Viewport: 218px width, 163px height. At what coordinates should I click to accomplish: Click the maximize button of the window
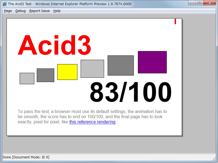click(x=199, y=3)
